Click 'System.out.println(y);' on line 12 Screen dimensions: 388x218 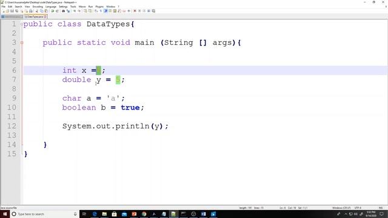115,127
